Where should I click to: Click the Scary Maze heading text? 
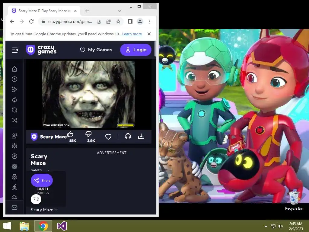tap(39, 159)
